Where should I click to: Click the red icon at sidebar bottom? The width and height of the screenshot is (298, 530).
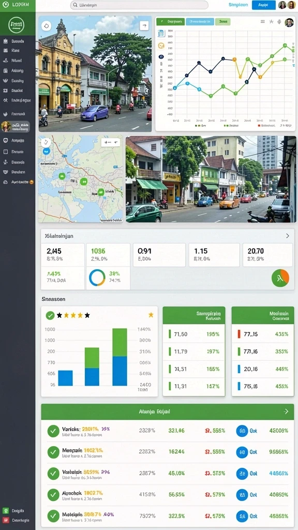point(5,520)
